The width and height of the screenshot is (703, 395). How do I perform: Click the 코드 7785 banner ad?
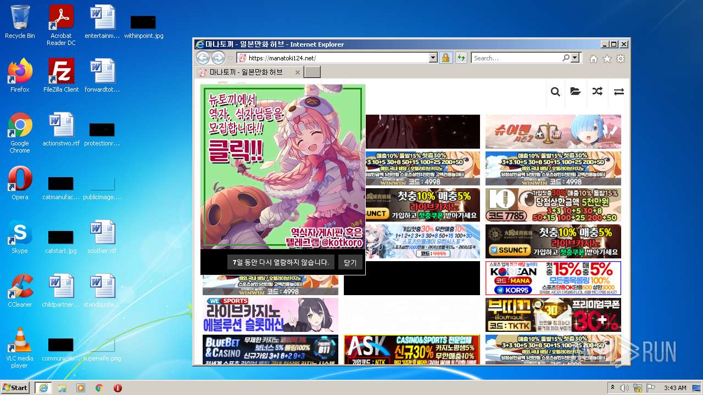[x=553, y=205]
